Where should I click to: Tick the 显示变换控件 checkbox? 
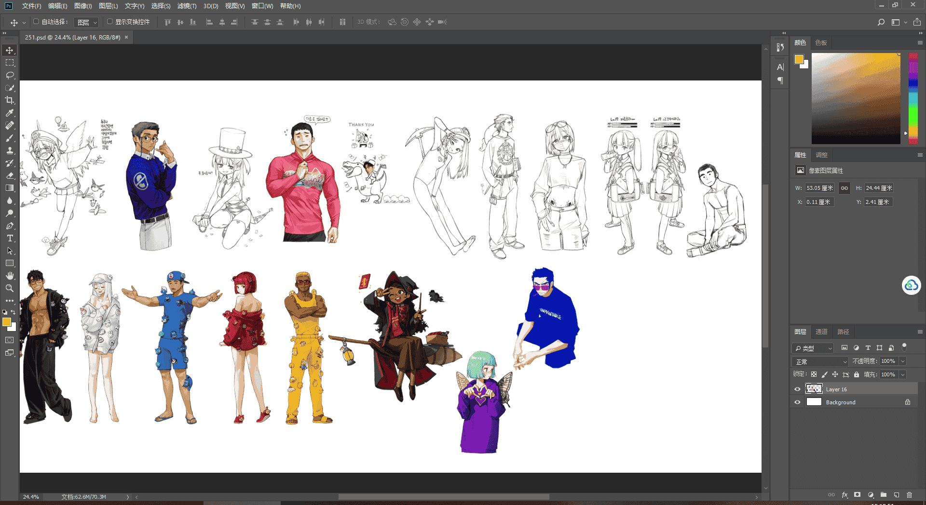109,22
